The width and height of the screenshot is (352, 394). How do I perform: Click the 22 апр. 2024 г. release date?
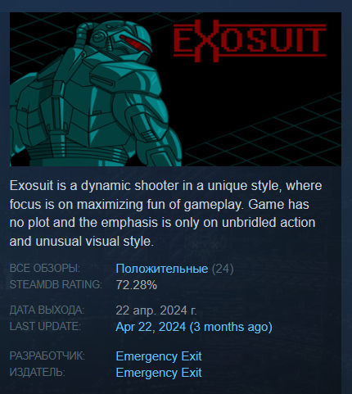tap(156, 310)
